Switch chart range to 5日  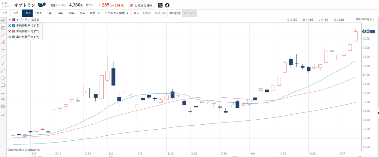pyautogui.click(x=16, y=13)
